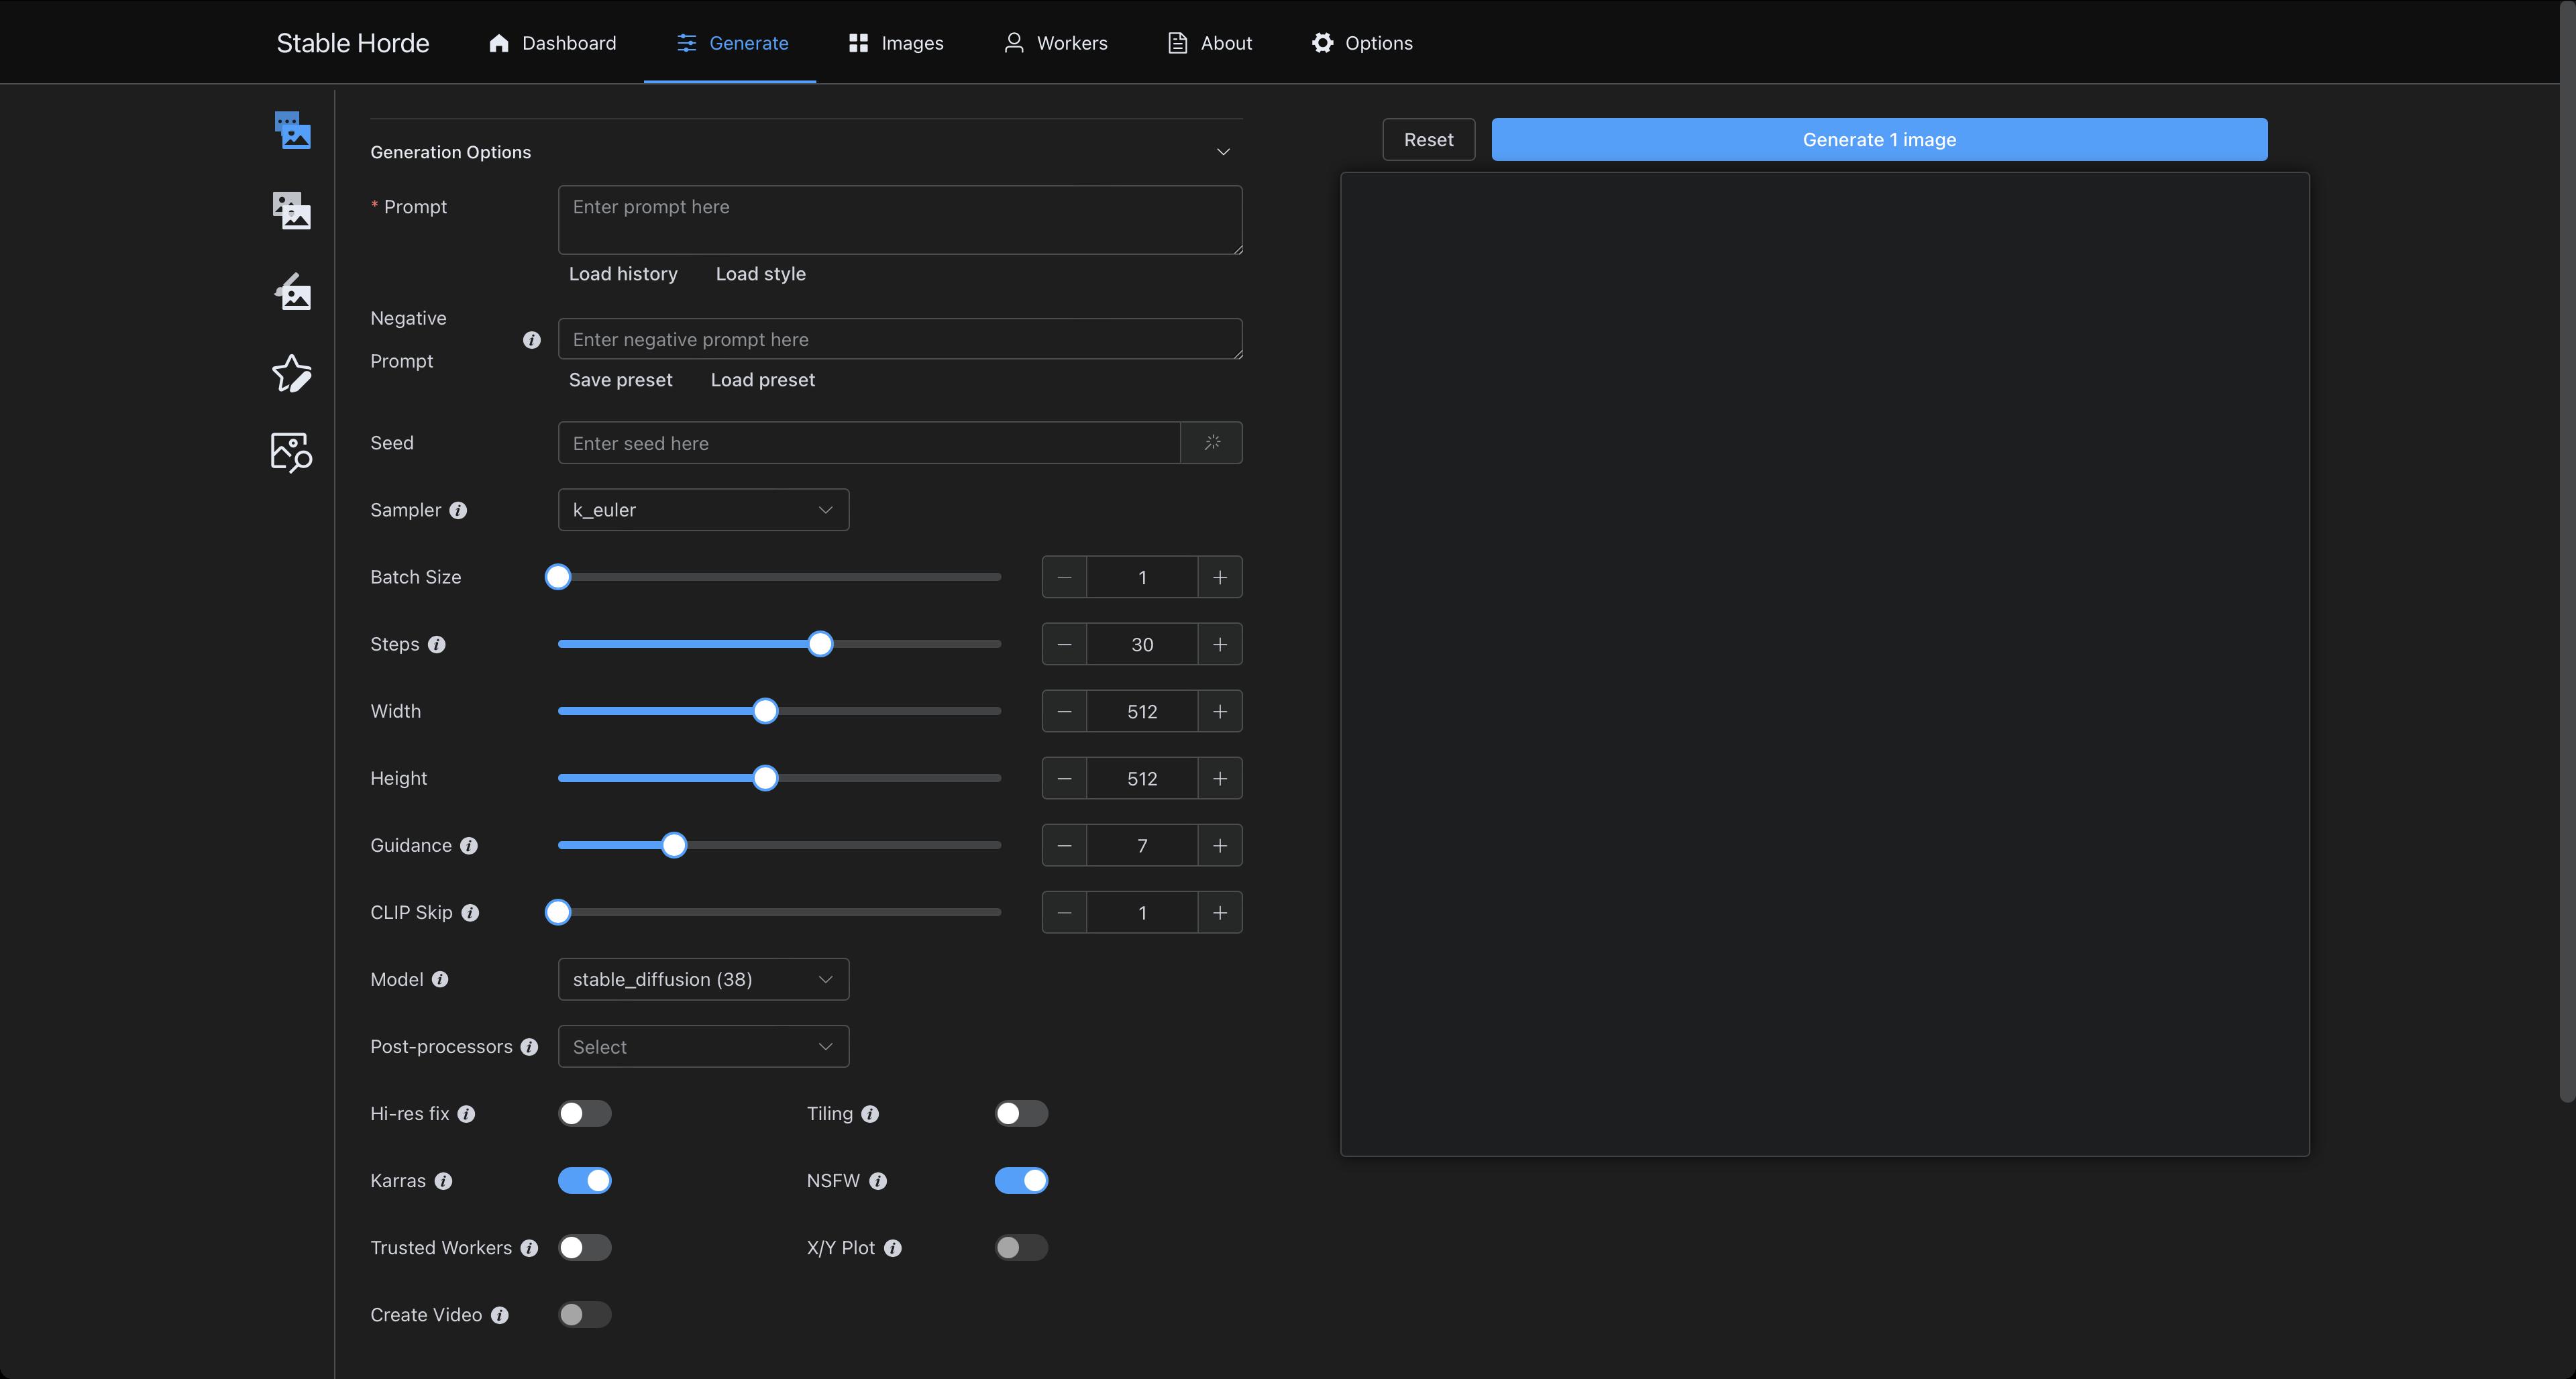Decrease Height with minus button
The height and width of the screenshot is (1379, 2576).
pos(1064,778)
